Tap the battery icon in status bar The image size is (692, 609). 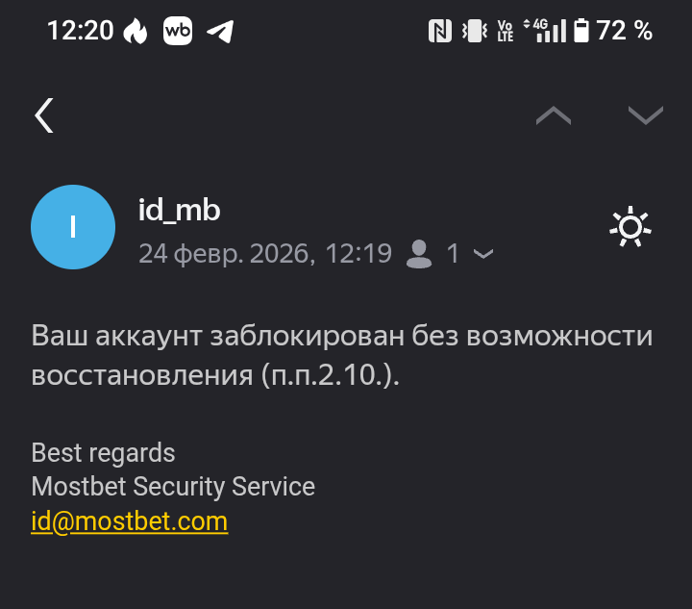pos(581,32)
